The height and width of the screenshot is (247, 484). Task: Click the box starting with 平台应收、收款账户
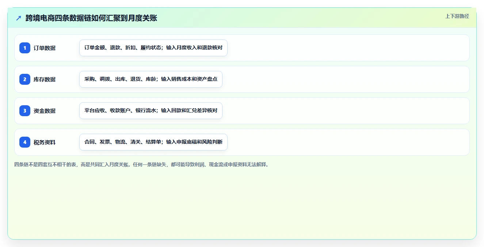(x=151, y=111)
